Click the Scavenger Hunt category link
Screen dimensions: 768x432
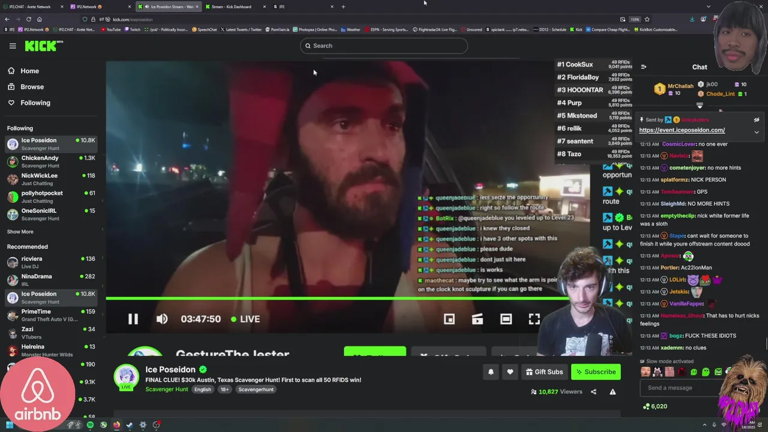point(167,389)
